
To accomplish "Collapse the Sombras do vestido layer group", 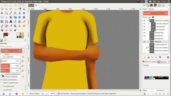I will [x=149, y=21].
